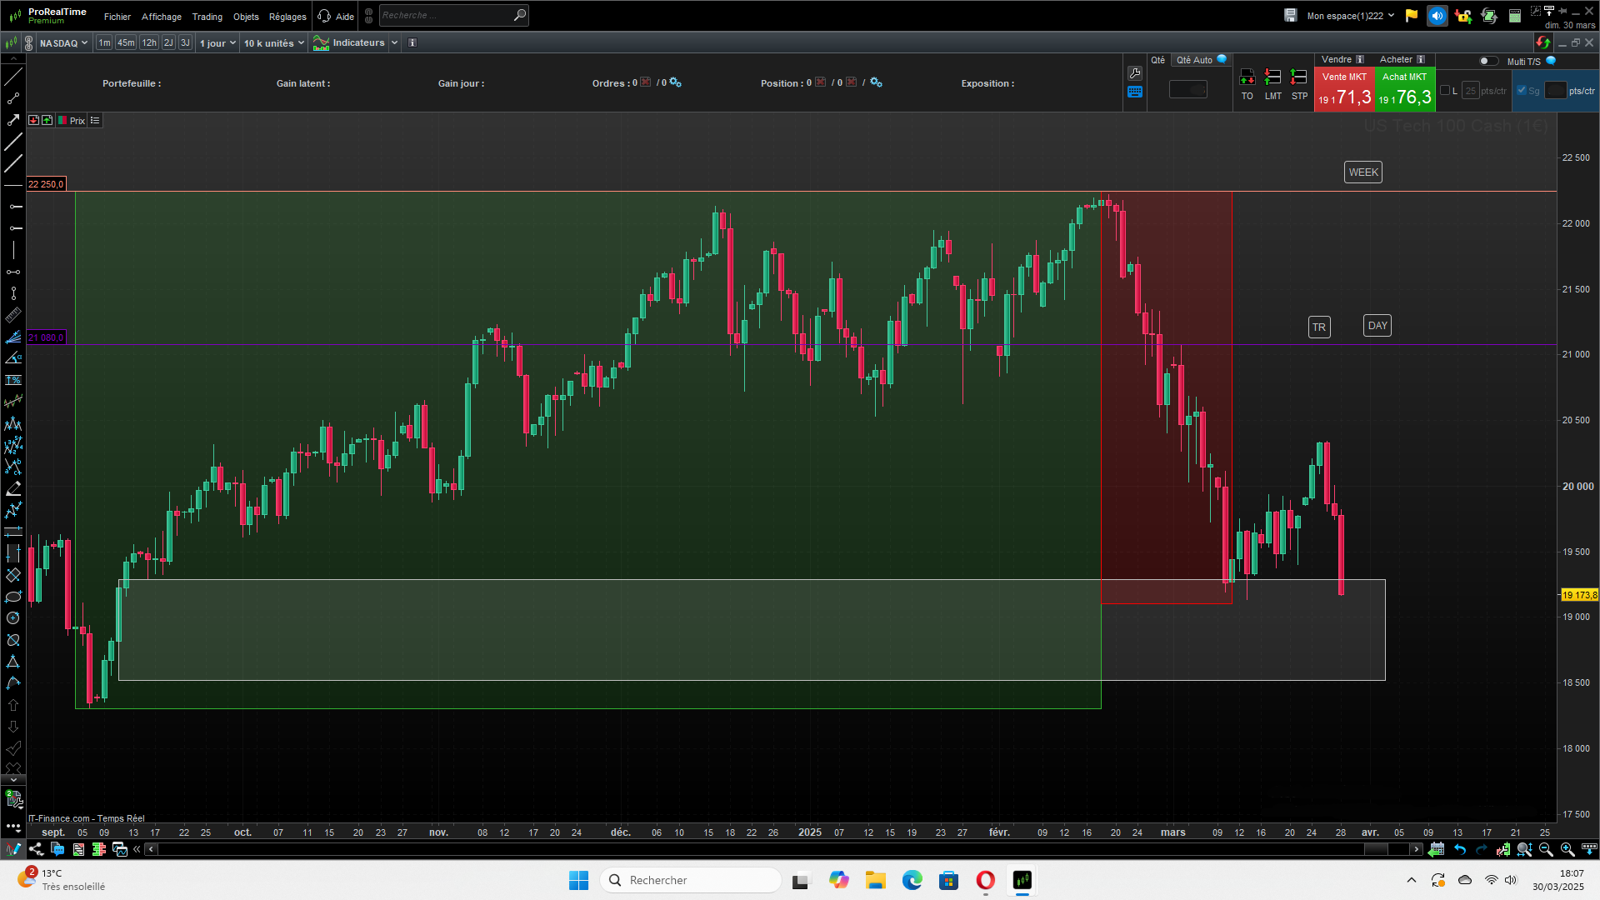
Task: Toggle the Multi T/S switch
Action: pos(1487,61)
